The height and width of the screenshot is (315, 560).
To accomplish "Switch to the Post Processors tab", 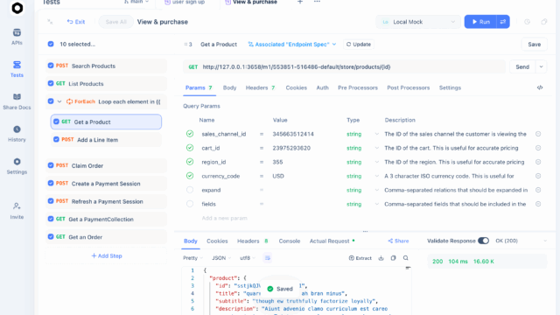I will point(409,87).
